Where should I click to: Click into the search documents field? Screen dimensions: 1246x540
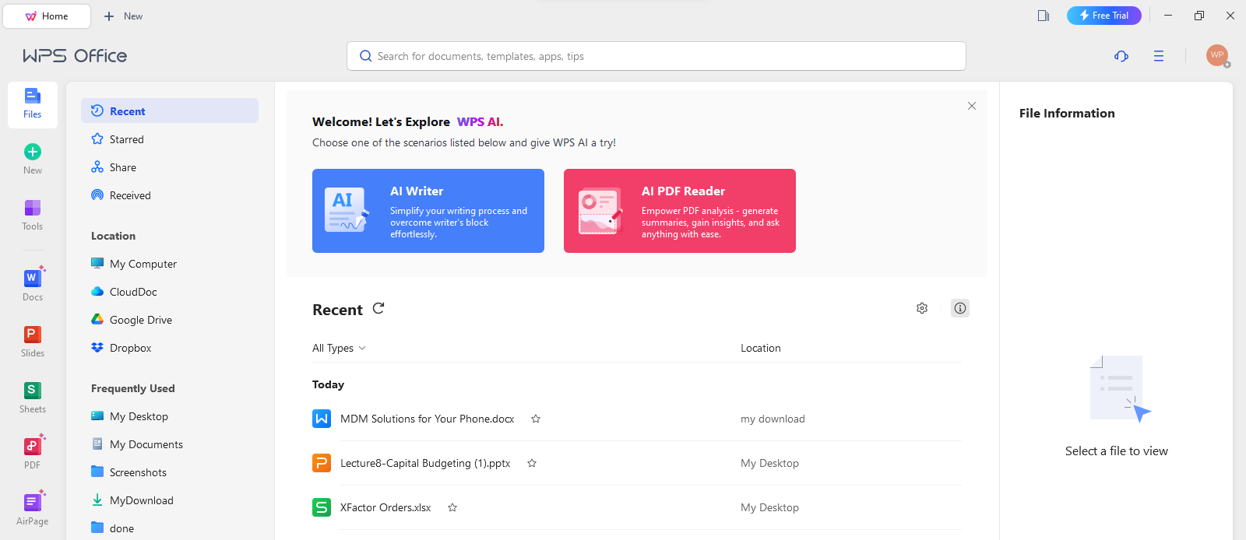(656, 56)
